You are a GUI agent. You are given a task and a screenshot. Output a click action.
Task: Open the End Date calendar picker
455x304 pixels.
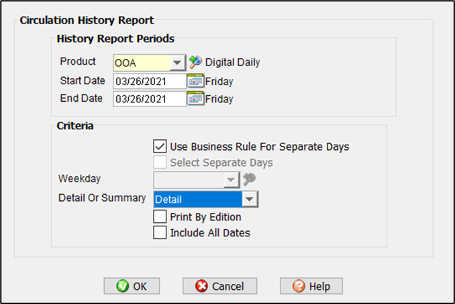tap(195, 99)
